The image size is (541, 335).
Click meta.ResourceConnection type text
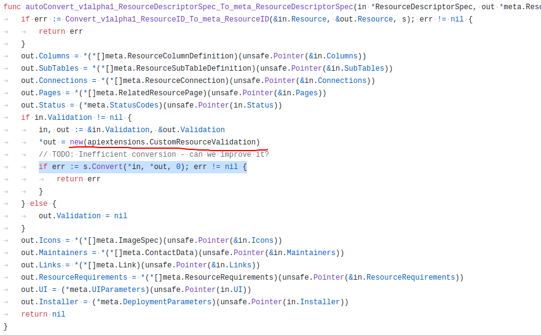pos(174,81)
